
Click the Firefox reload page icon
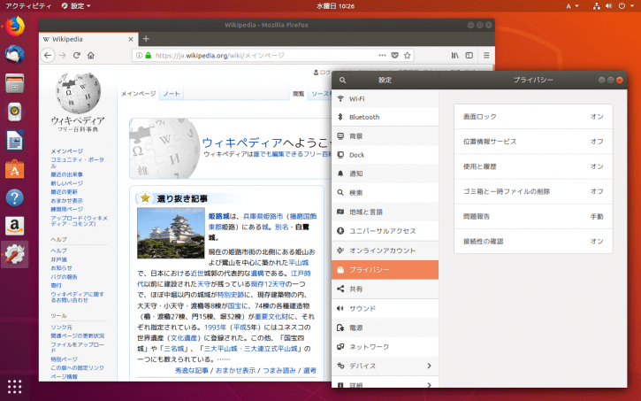click(x=76, y=55)
